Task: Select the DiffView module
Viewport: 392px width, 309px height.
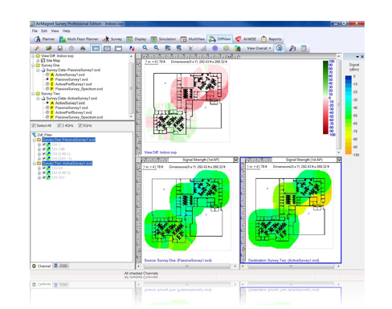Action: (220, 39)
